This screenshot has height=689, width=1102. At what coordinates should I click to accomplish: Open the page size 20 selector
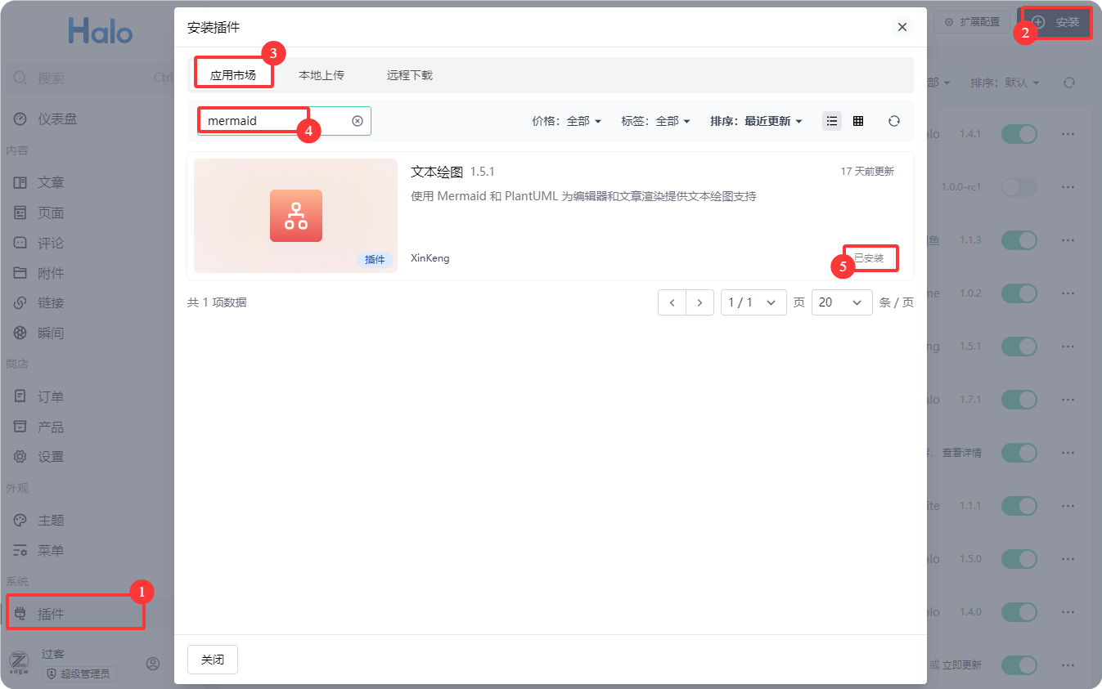(x=840, y=302)
